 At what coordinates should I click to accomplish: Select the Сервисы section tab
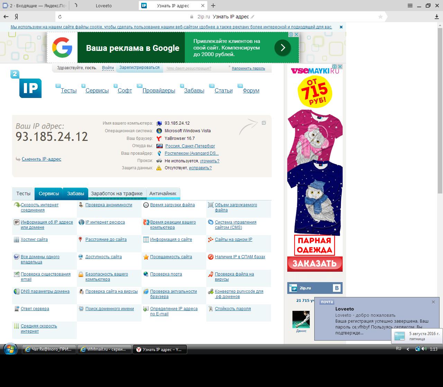49,193
